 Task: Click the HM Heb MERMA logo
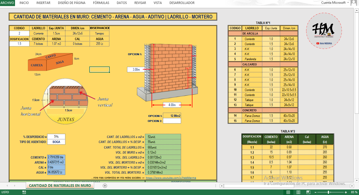[x=323, y=31]
